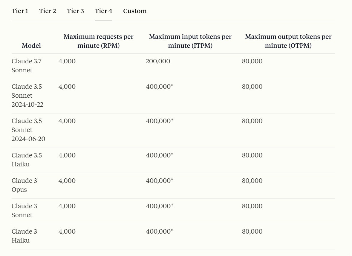
Task: Select the 80,000 OTPM value for Claude 3.5 Haiku
Action: pyautogui.click(x=252, y=155)
